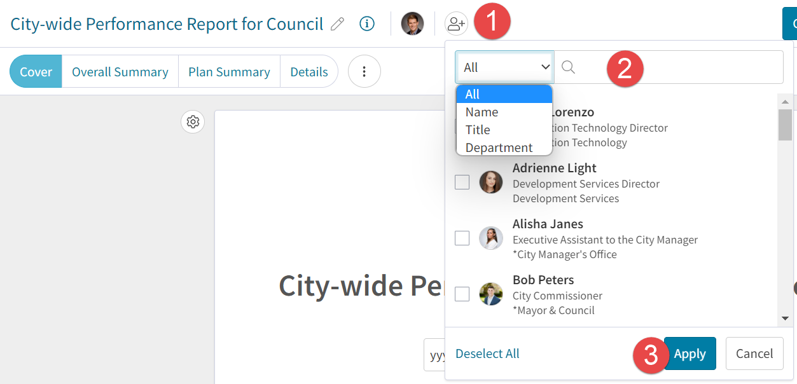Click the gear settings icon near page
Viewport: 797px width, 384px height.
click(193, 121)
